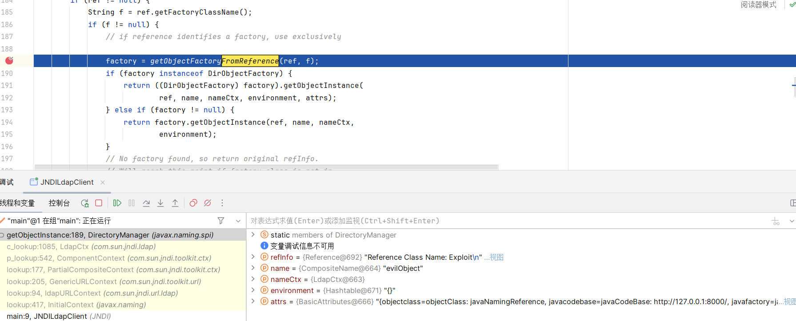The image size is (796, 321).
Task: Click 视图 link for refInfo
Action: [x=496, y=257]
